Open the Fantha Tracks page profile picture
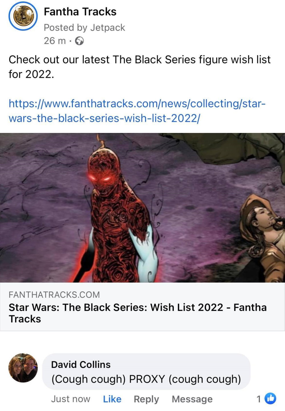Viewport: 285px width, 411px height. [23, 16]
